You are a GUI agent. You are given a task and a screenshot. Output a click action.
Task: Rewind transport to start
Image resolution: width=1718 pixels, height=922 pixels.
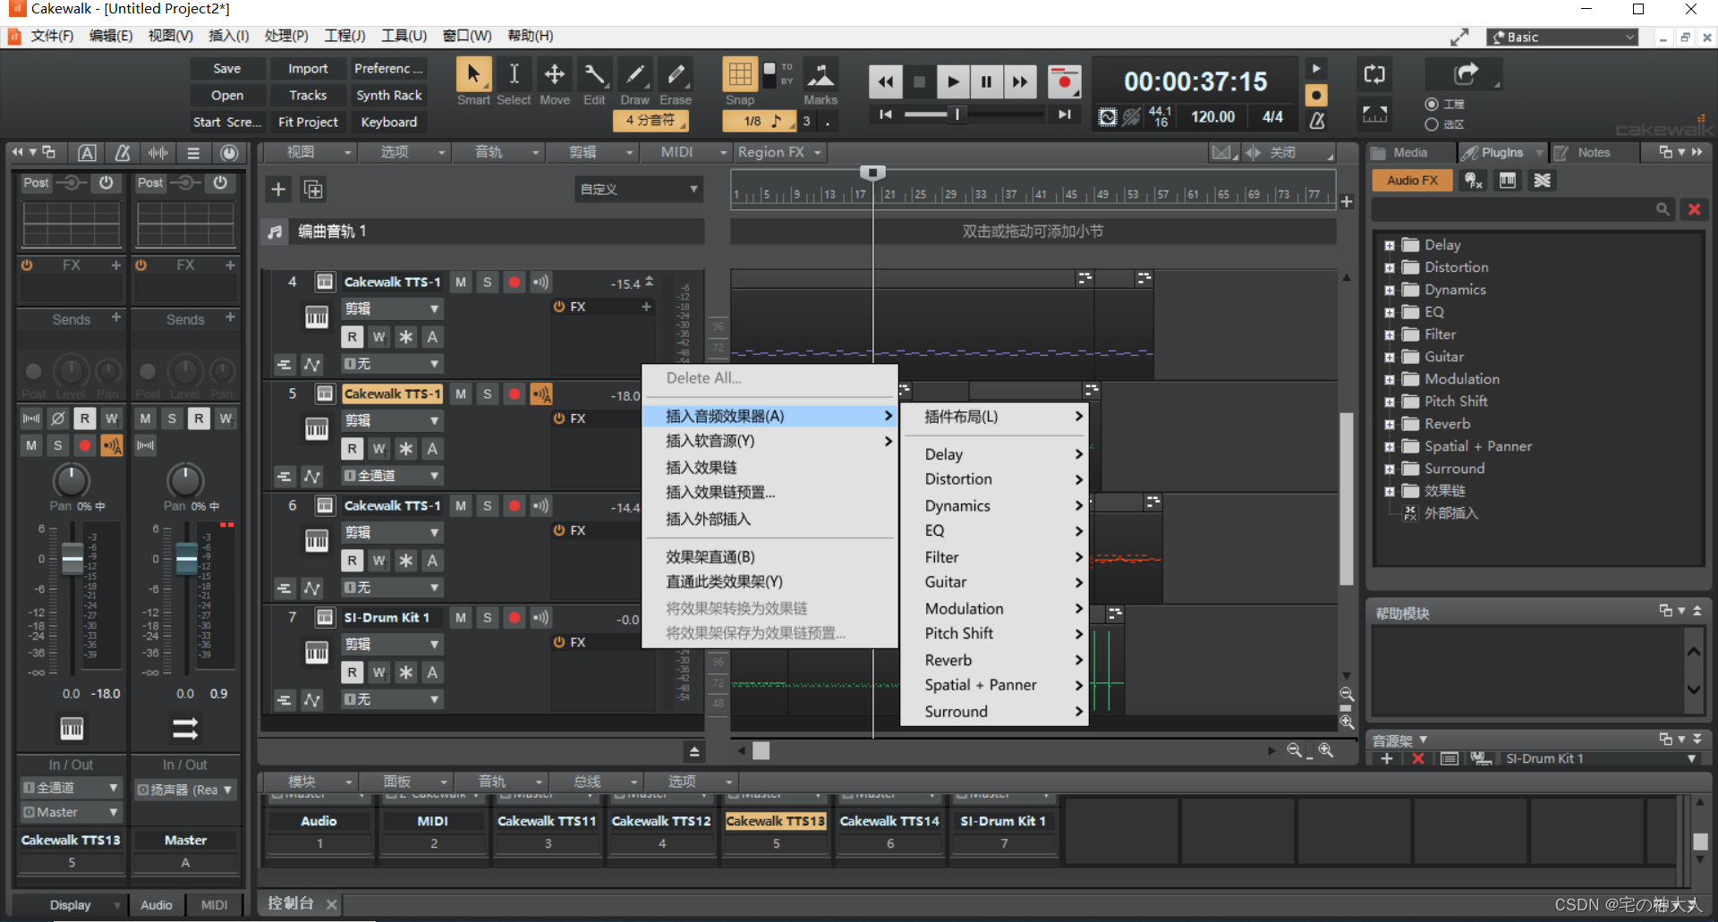pos(885,82)
